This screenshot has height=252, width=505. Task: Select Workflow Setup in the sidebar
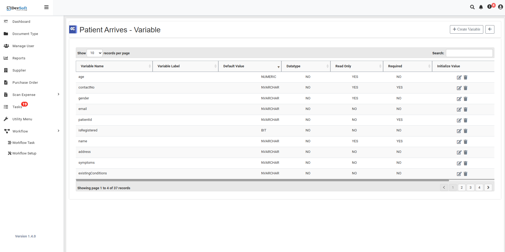point(24,153)
